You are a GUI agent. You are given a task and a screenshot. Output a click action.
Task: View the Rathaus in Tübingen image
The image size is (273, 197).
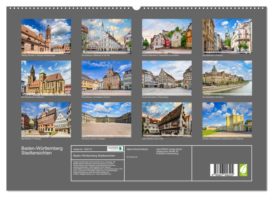click(46, 120)
